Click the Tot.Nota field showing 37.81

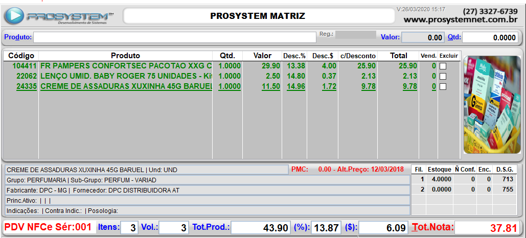coord(488,228)
